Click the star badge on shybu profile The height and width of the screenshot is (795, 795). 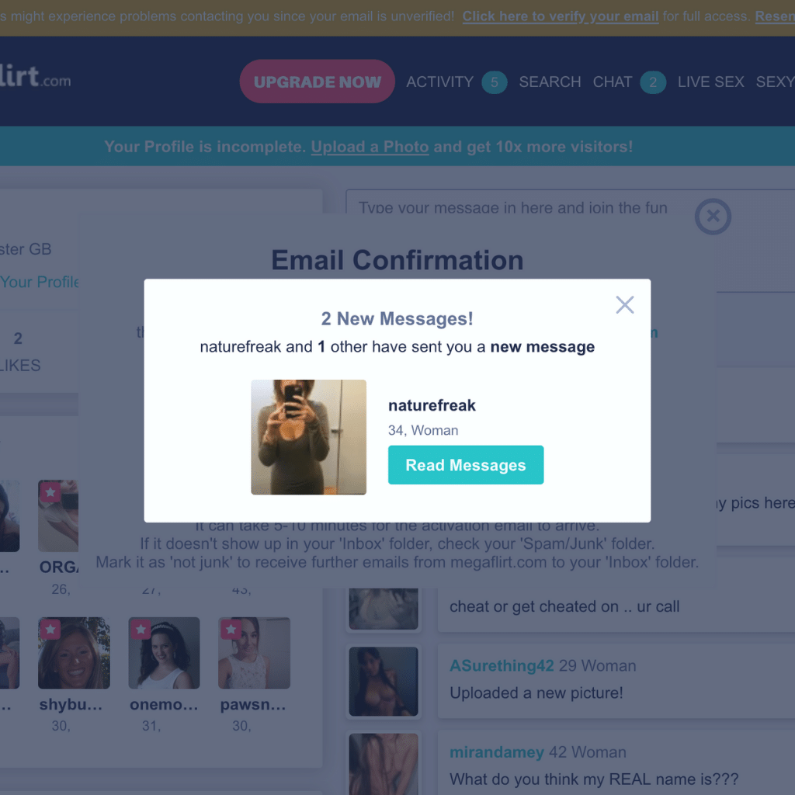point(50,629)
